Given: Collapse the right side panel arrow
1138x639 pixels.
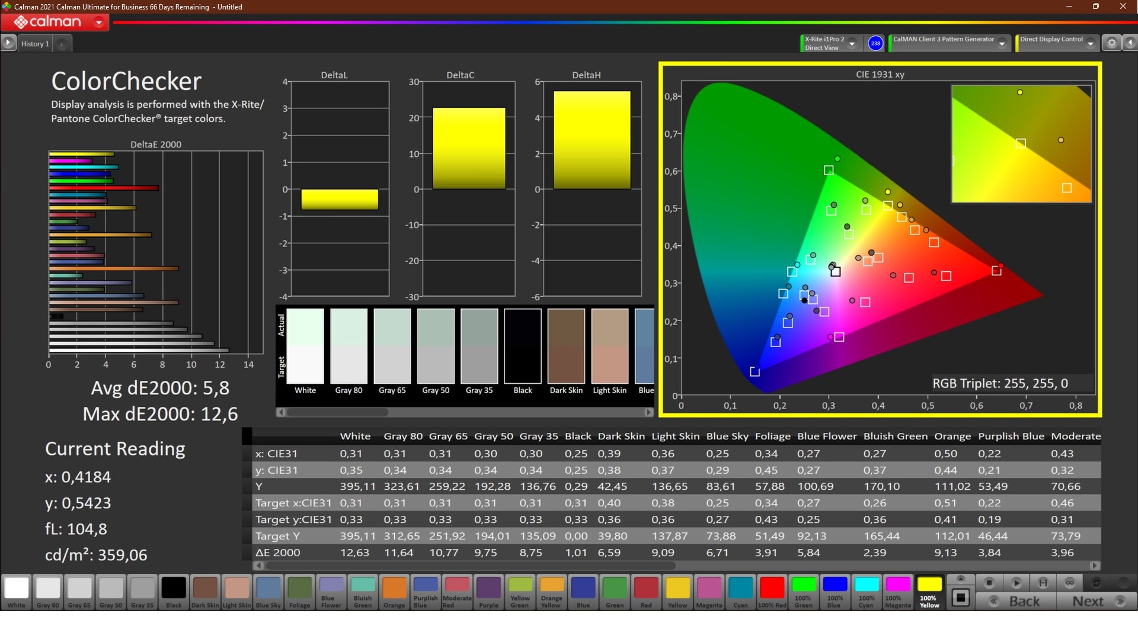Looking at the screenshot, I should [x=1130, y=43].
